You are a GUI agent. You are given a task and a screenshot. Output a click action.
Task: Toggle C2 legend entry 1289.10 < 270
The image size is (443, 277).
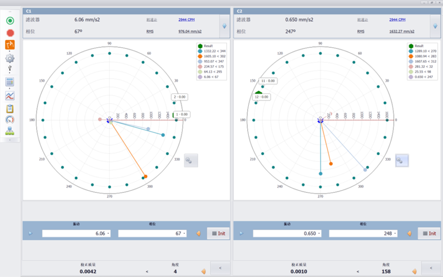point(422,51)
